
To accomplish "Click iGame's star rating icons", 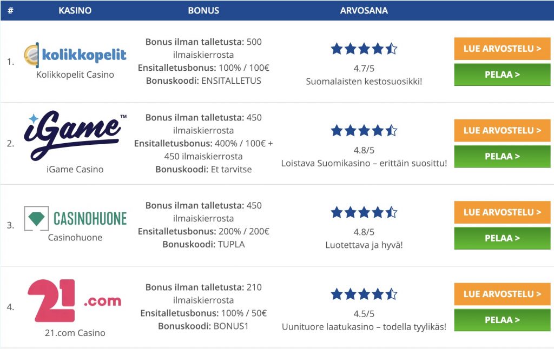I will point(364,131).
